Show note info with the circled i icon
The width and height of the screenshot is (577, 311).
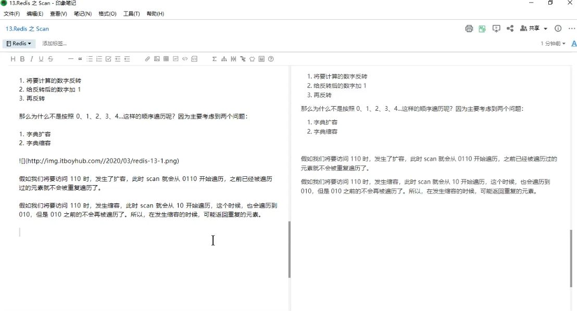(x=558, y=28)
